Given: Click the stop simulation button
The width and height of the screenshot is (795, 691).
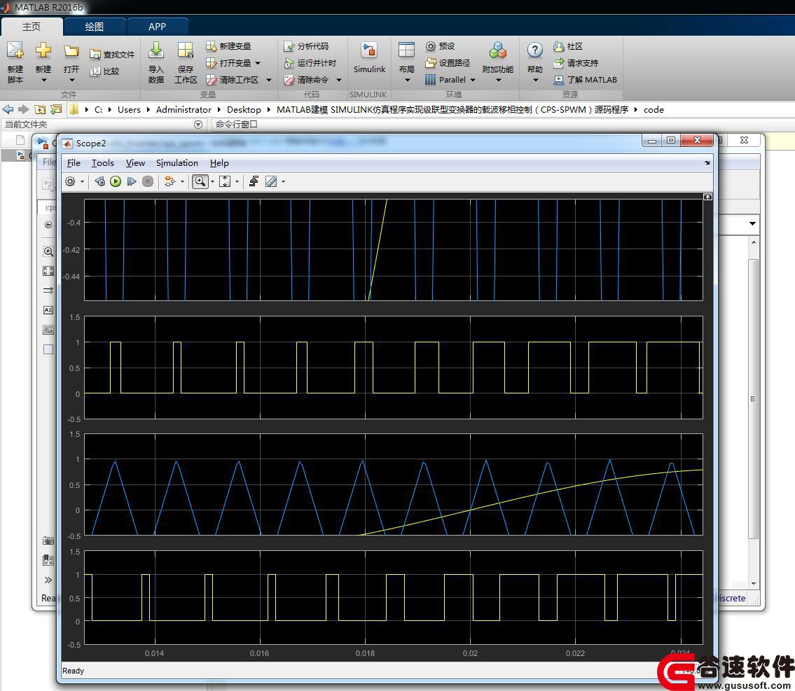Looking at the screenshot, I should tap(148, 181).
